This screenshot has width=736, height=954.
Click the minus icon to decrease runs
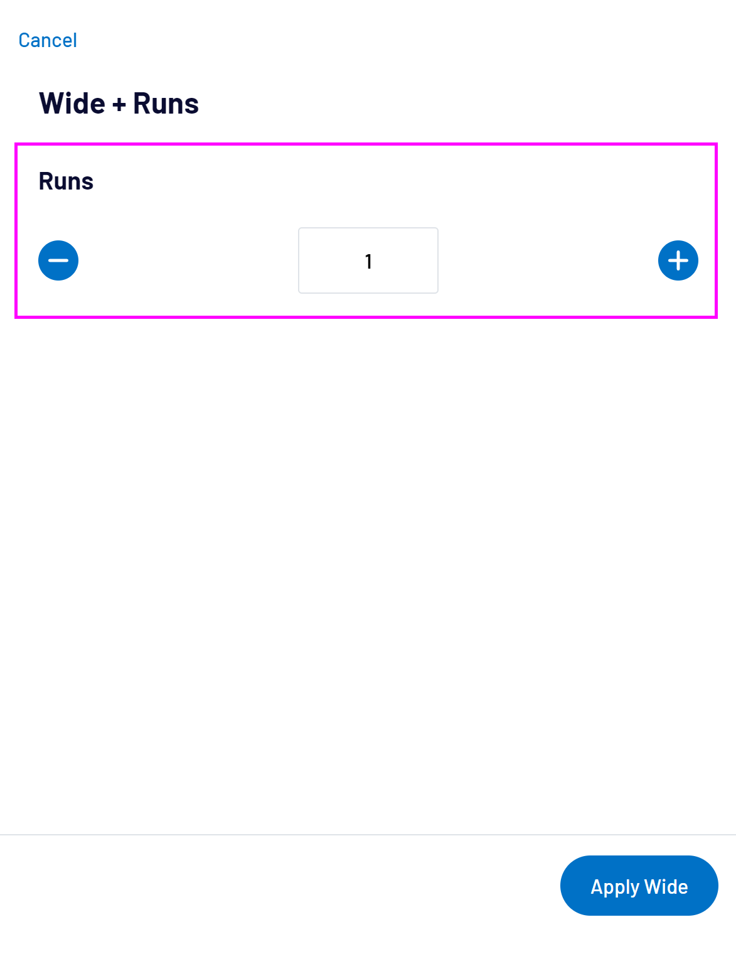(x=58, y=260)
